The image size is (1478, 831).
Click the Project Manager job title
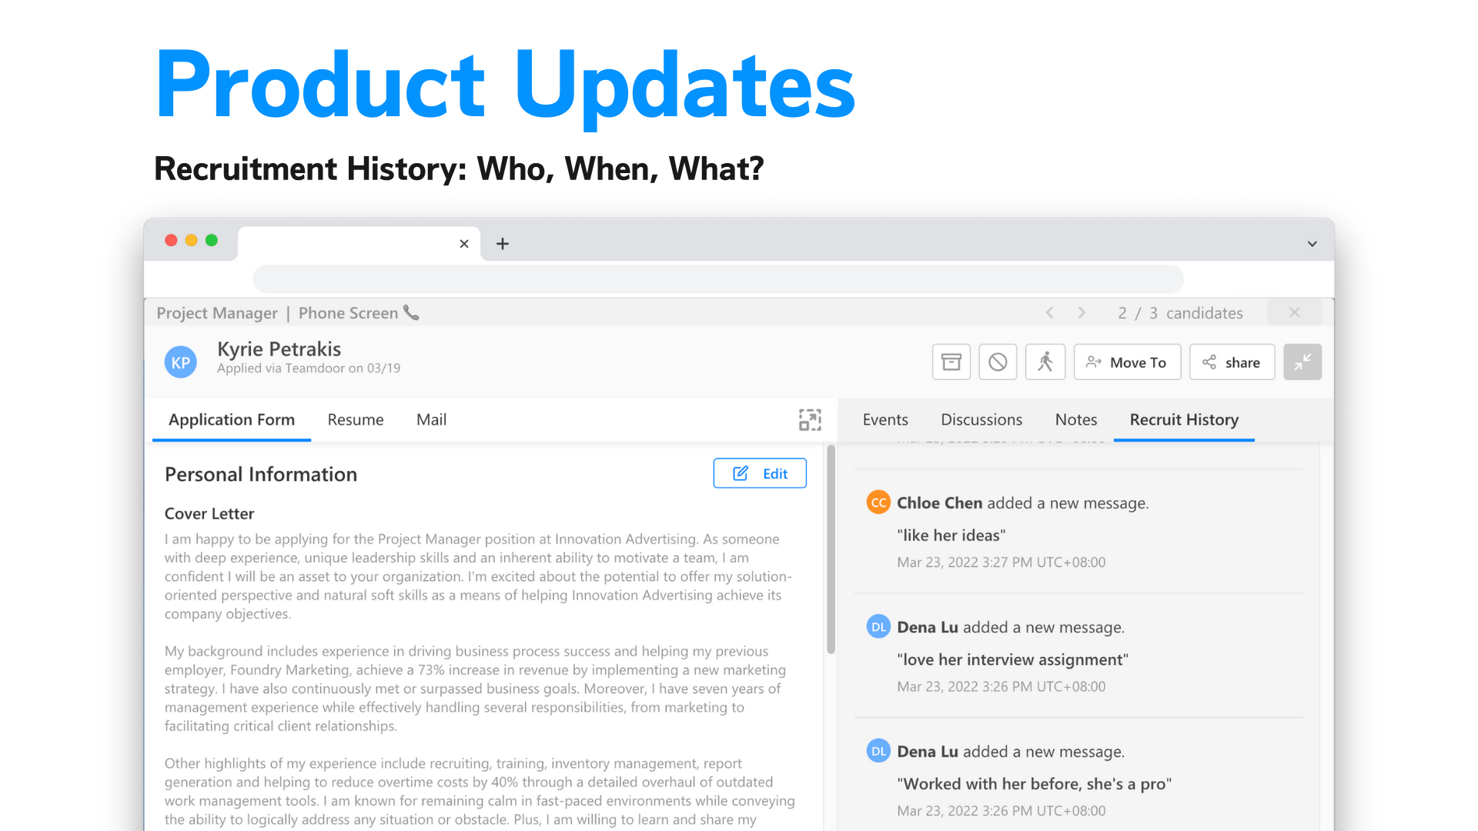(x=217, y=313)
